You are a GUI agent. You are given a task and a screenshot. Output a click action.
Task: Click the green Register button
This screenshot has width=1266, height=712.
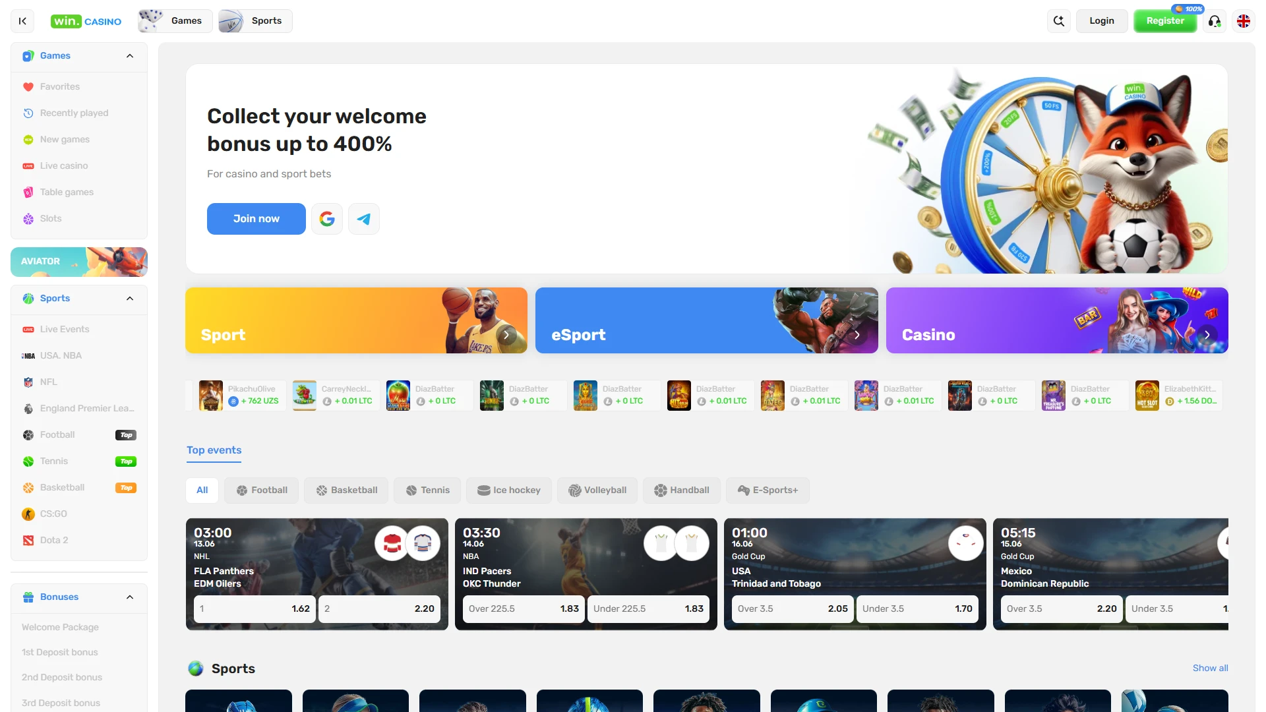1164,21
